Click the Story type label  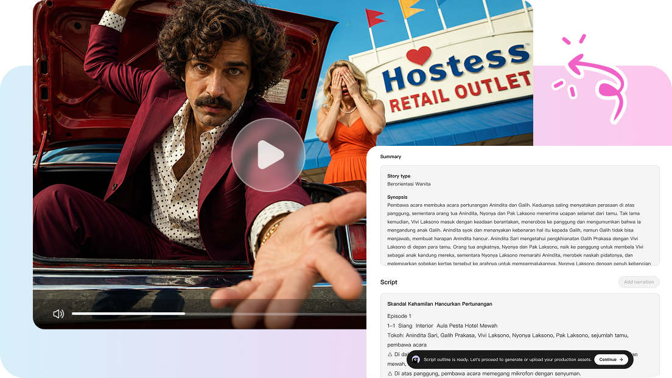pyautogui.click(x=399, y=176)
